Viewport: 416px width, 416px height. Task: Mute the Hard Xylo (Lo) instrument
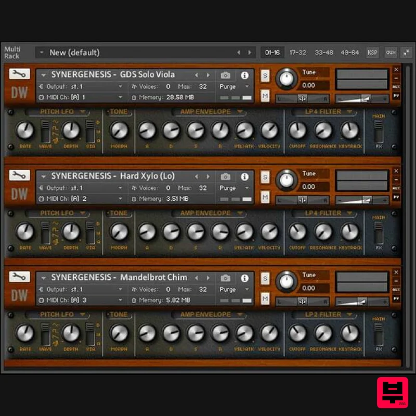click(265, 197)
